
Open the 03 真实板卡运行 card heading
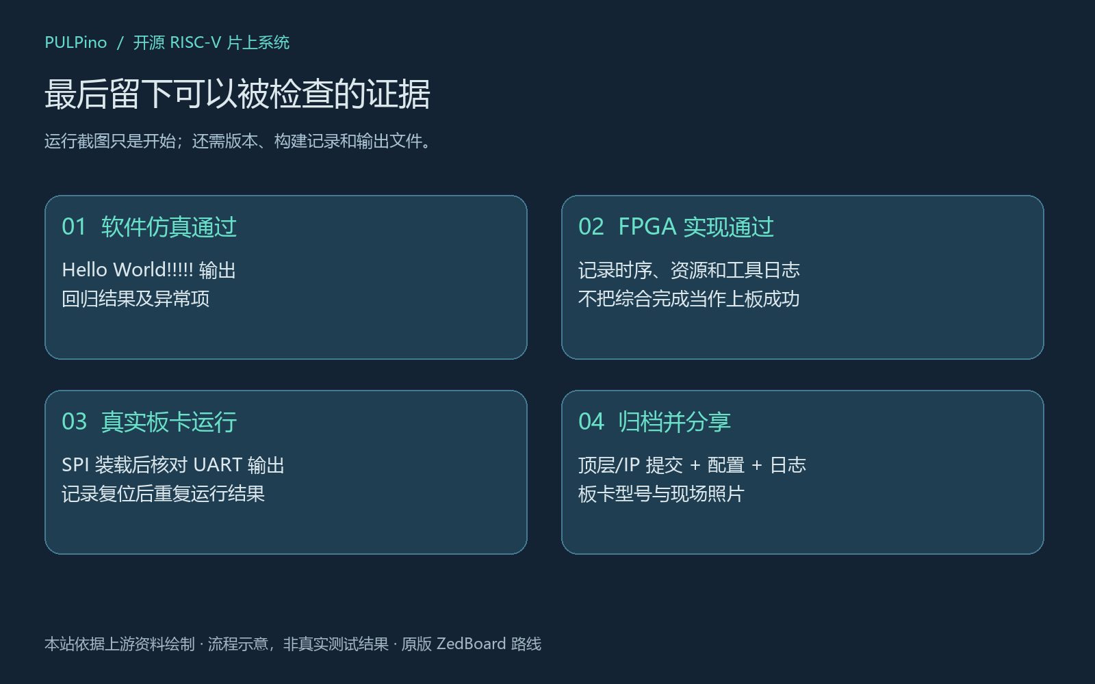tap(149, 421)
